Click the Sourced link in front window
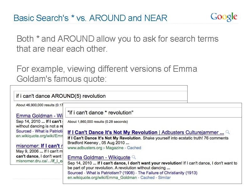 (75, 173)
